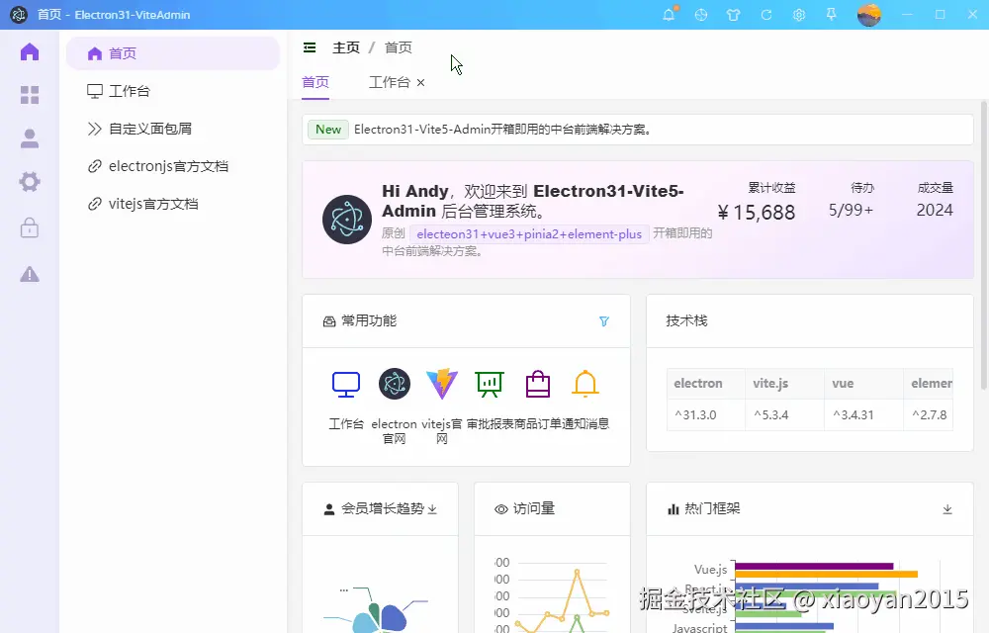
Task: Click the electecon31+vue3+pinia2+element-plus tag
Action: pos(529,233)
